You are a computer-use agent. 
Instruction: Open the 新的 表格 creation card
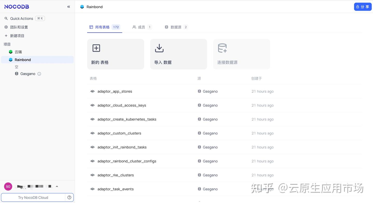tap(116, 54)
